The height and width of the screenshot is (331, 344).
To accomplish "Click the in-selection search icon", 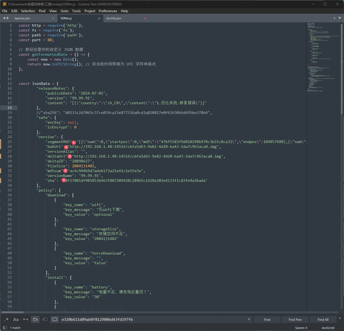I will pyautogui.click(x=45, y=319).
